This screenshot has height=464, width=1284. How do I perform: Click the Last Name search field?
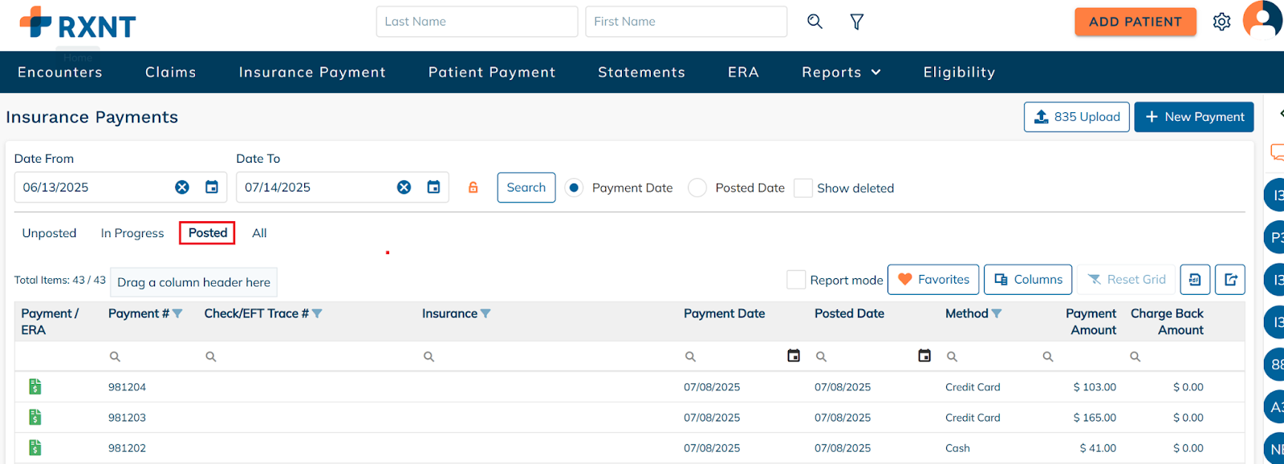pyautogui.click(x=477, y=22)
